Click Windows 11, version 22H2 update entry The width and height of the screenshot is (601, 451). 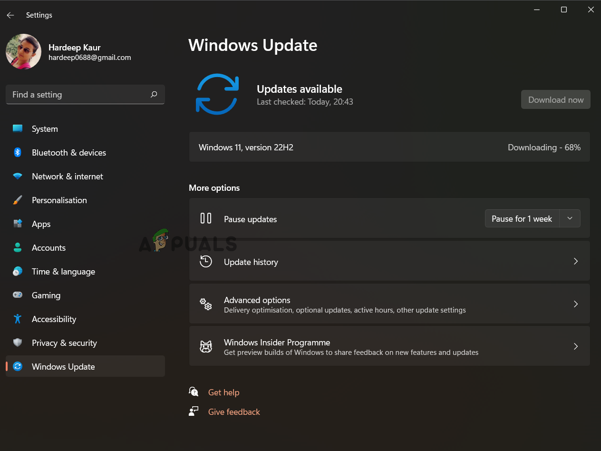click(246, 147)
